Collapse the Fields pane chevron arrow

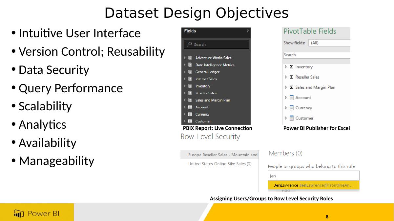coord(247,31)
